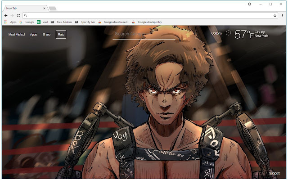
Task: Open the GooglestoreFreeadd bookmark
Action: pos(113,22)
